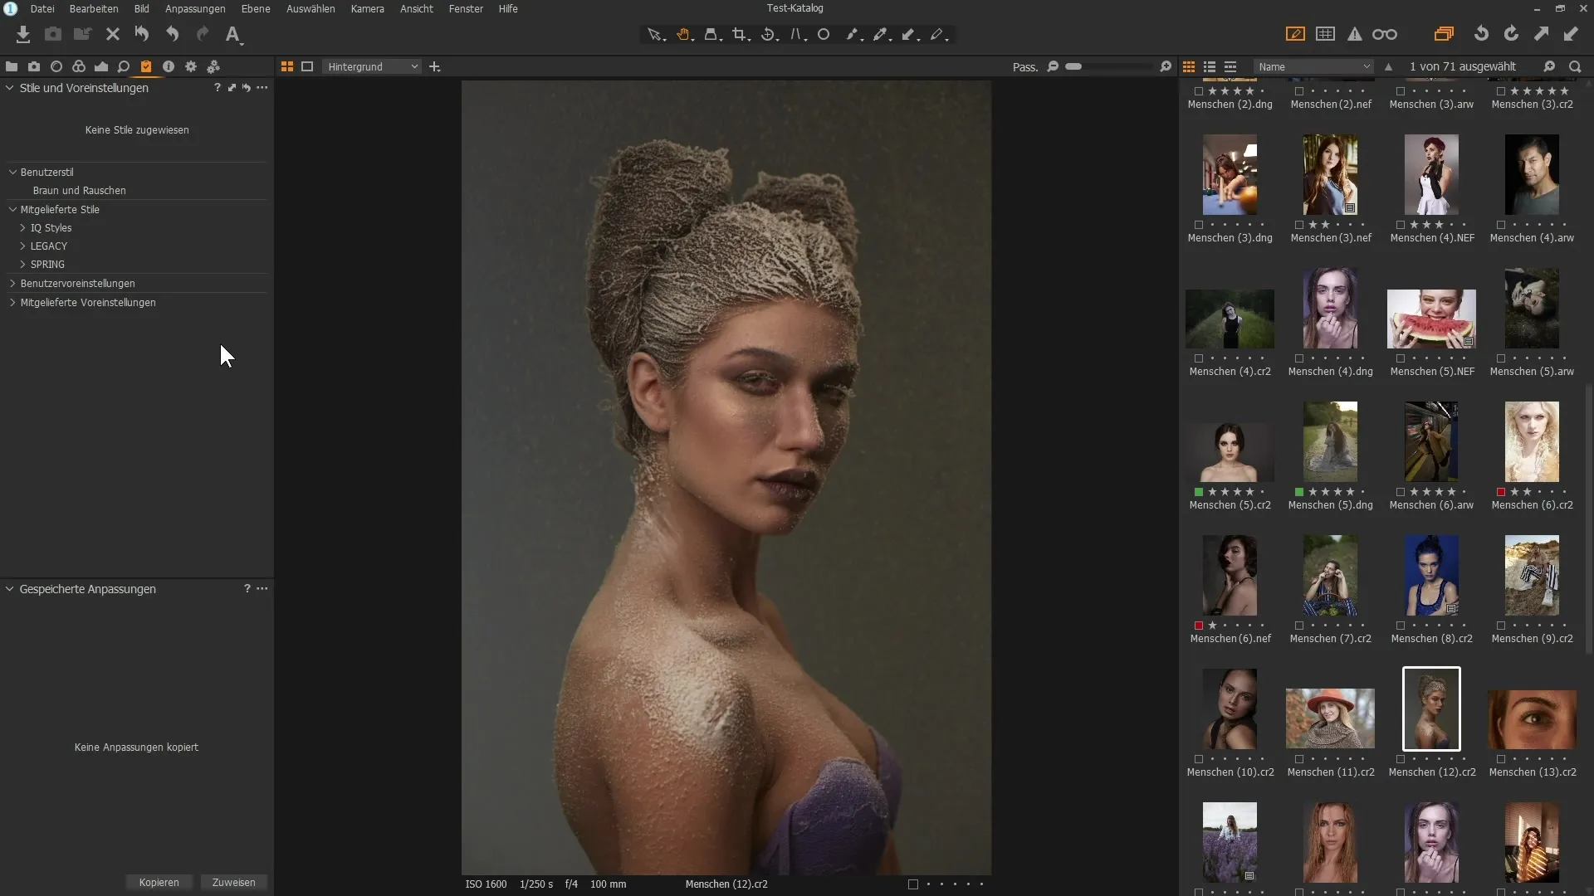1594x896 pixels.
Task: Open the auto adjust 'A' tool
Action: pos(233,35)
